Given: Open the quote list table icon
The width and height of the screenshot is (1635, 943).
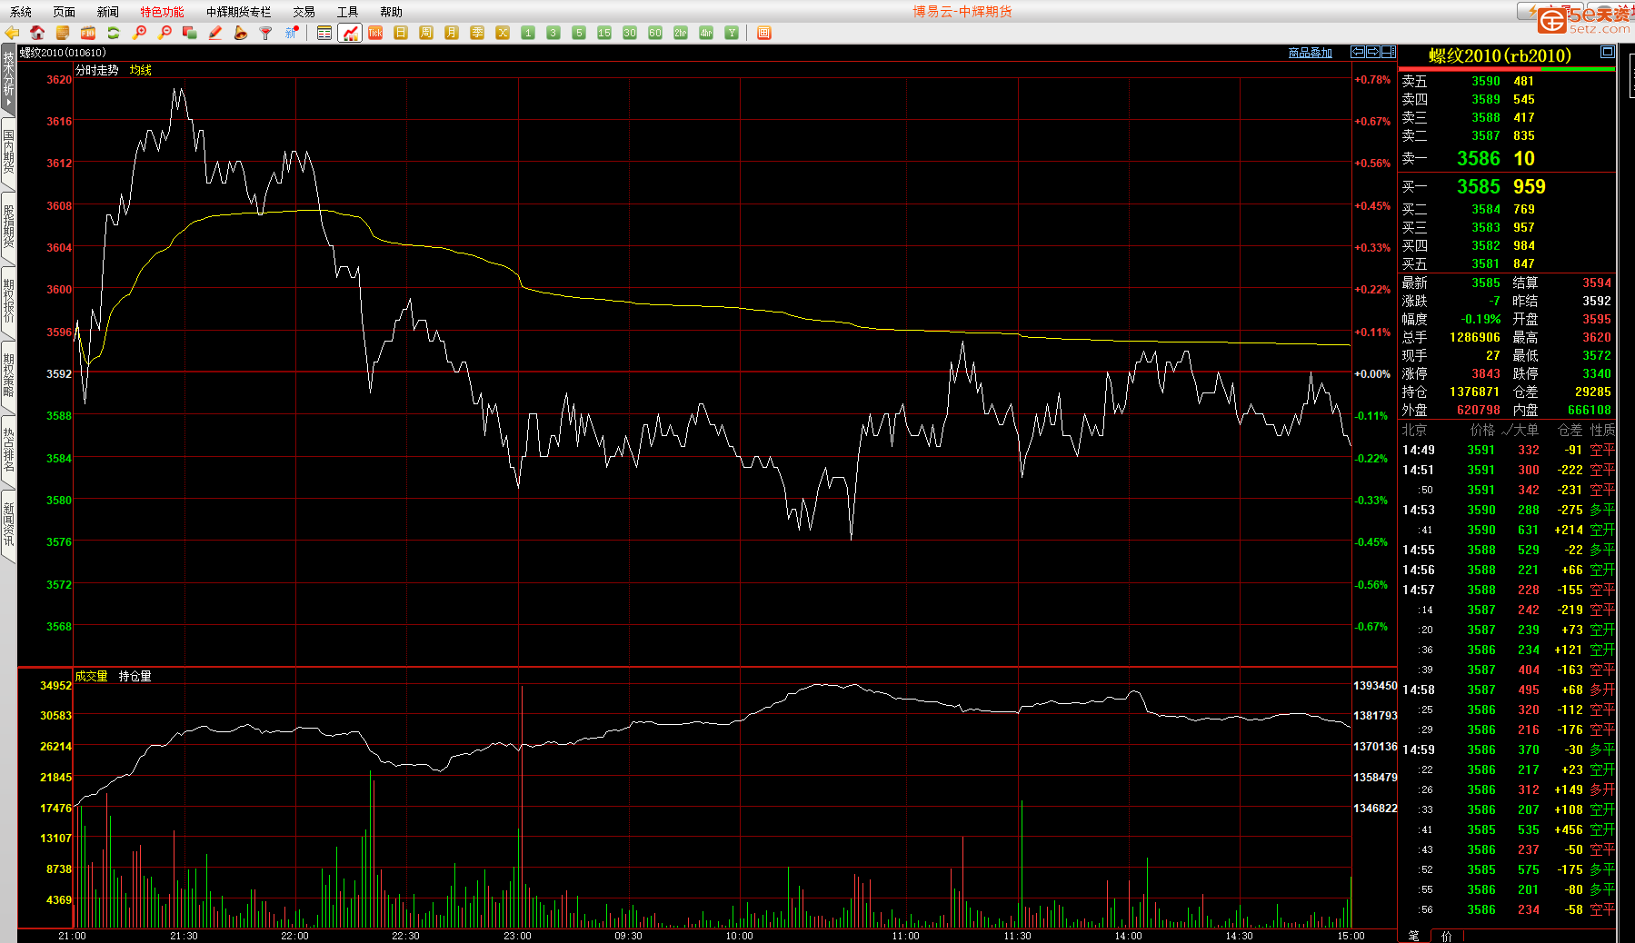Looking at the screenshot, I should 324,33.
